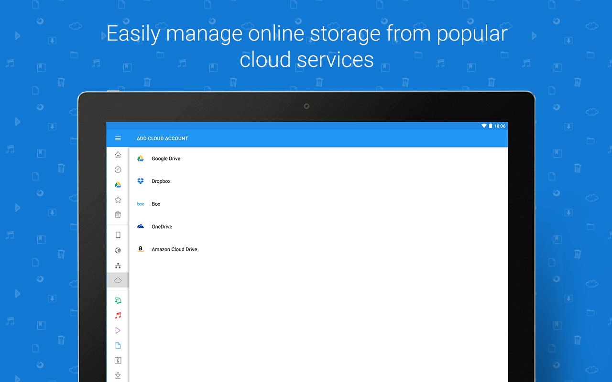Show favorites via the star icon
Viewport: 612px width, 382px height.
tap(118, 200)
